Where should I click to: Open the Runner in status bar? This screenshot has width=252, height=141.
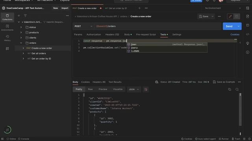[x=224, y=139]
